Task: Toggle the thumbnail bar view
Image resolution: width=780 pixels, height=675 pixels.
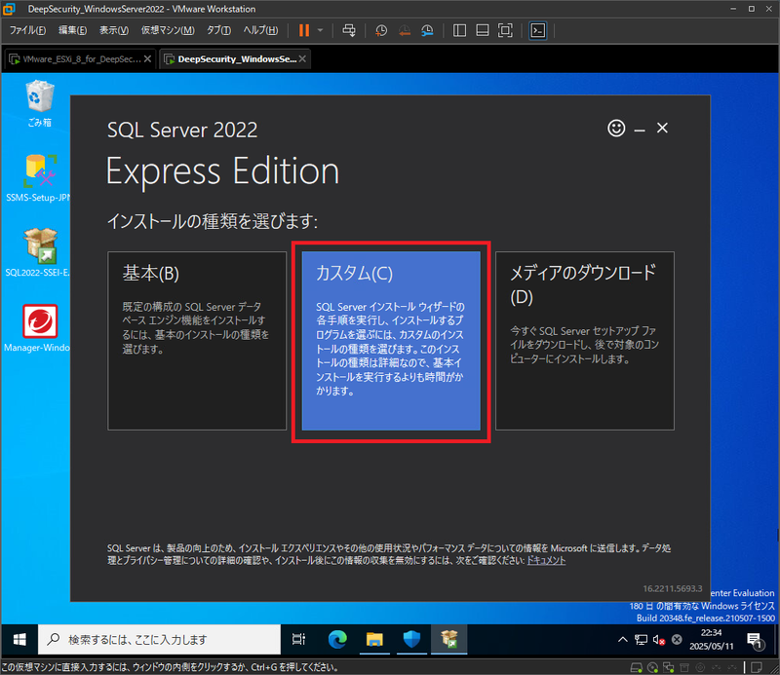Action: (x=482, y=30)
